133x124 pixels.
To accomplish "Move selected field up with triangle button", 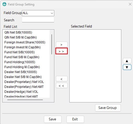I will (x=127, y=61).
